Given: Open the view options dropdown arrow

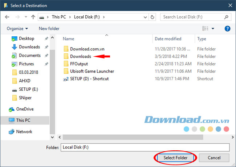Looking at the screenshot, I should [x=213, y=29].
